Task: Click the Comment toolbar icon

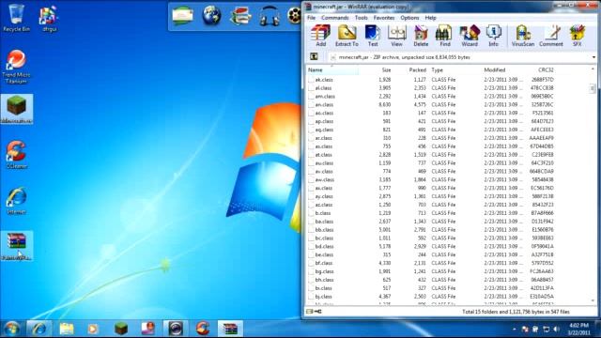Action: coord(551,36)
